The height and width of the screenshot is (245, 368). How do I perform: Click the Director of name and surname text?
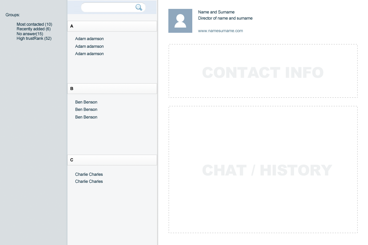(225, 18)
